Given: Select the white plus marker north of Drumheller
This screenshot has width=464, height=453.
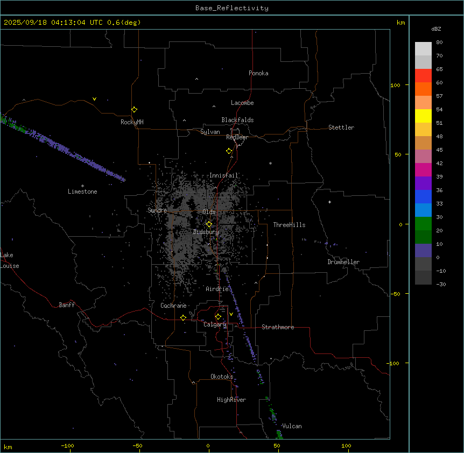Looking at the screenshot, I should 329,202.
